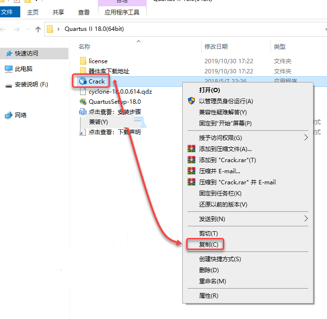Select the Crack application file
The height and width of the screenshot is (319, 327).
coord(96,82)
